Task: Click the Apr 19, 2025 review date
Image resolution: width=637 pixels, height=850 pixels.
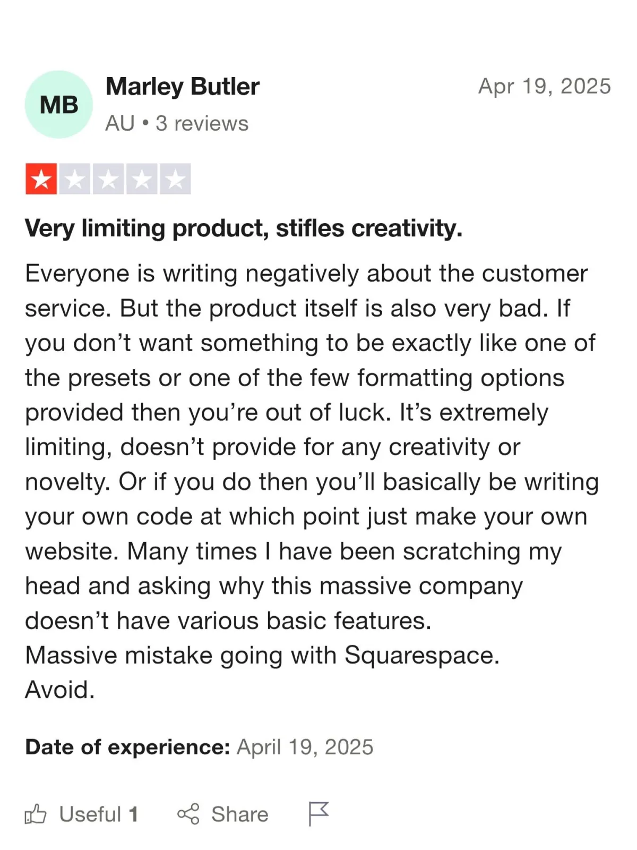Action: pos(545,87)
